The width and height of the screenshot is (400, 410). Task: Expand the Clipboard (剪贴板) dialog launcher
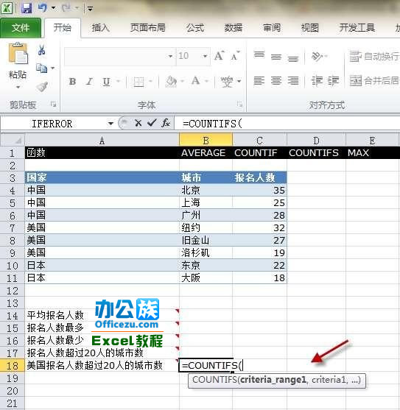tap(53, 105)
